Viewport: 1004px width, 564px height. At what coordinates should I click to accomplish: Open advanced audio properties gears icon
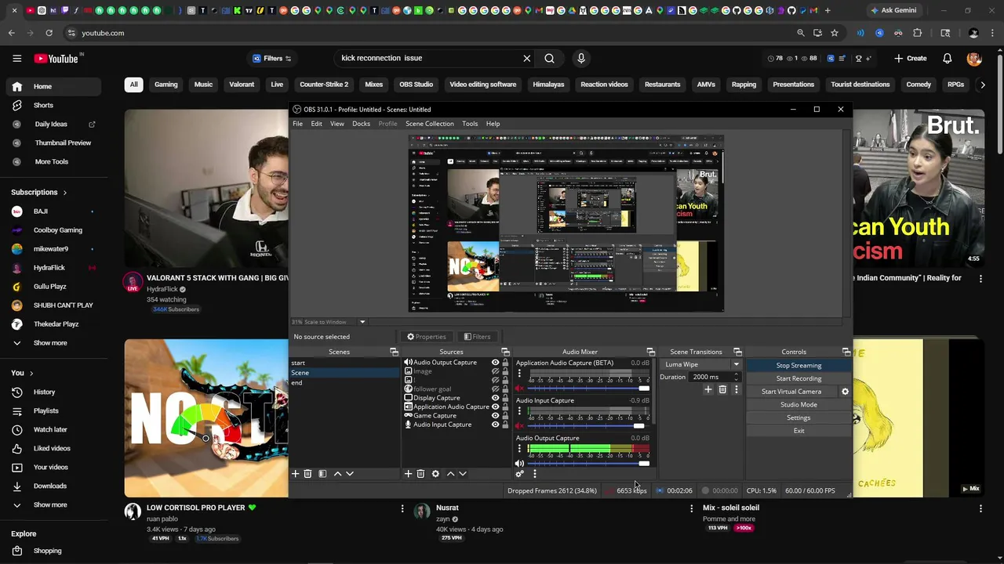[x=519, y=474]
